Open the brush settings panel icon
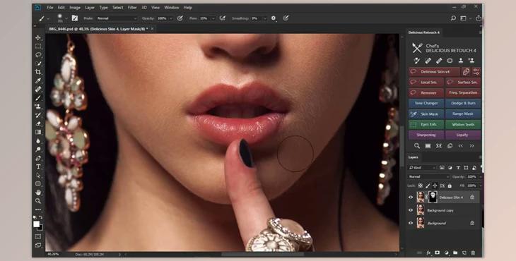Screen dimensions: 516x261 coord(75,18)
